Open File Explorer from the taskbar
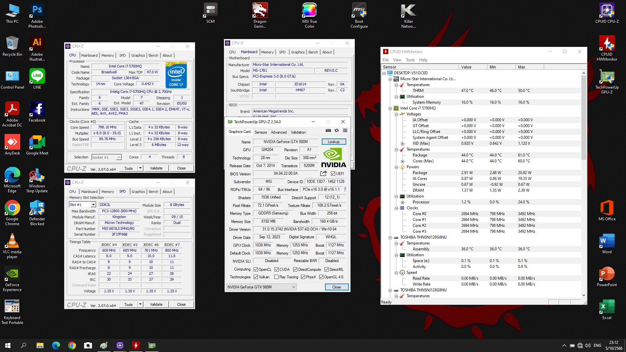Screen dimensions: 626x352 40,345
